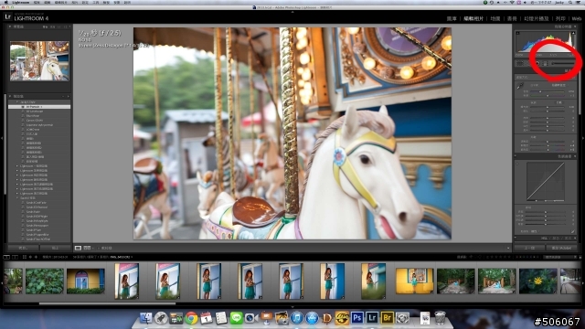This screenshot has width=585, height=329.
Task: Select the highlighted preset in Presets list
Action: click(39, 107)
